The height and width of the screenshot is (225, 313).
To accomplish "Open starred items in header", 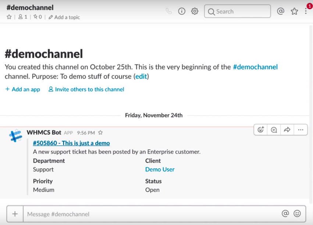I will (294, 11).
